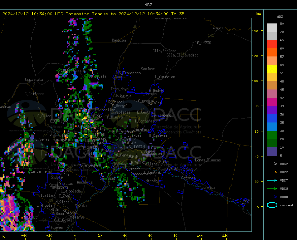This screenshot has width=297, height=240.
Task: Click the JUNIN map label
Action: click(x=133, y=156)
